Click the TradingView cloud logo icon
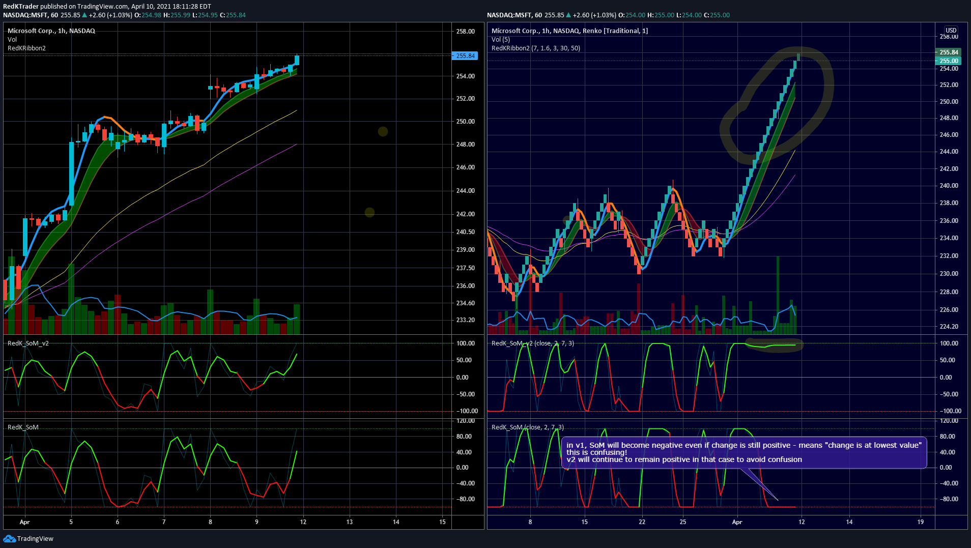Screen dimensions: 971x548 [x=9, y=538]
